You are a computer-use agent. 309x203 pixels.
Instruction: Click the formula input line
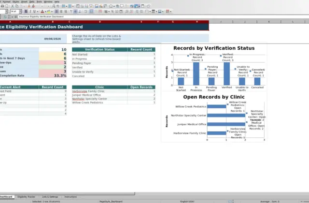point(163,17)
